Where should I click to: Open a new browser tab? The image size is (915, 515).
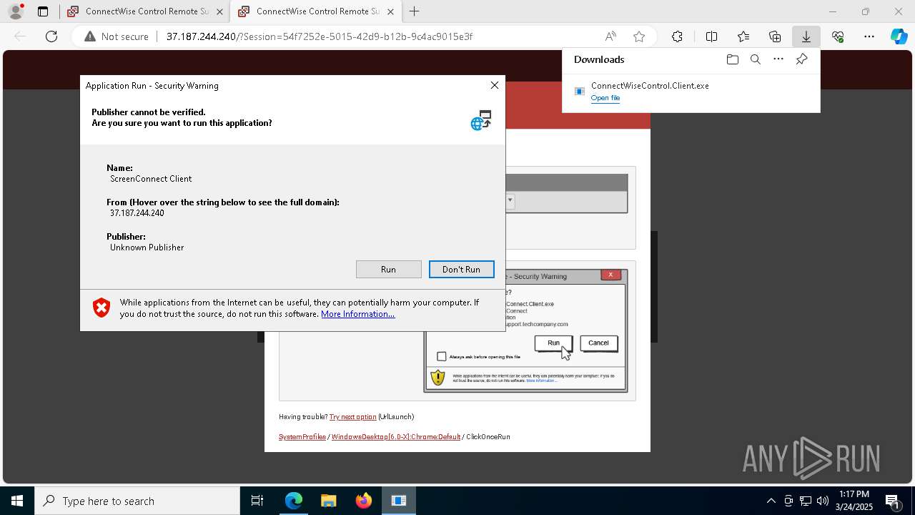click(415, 11)
